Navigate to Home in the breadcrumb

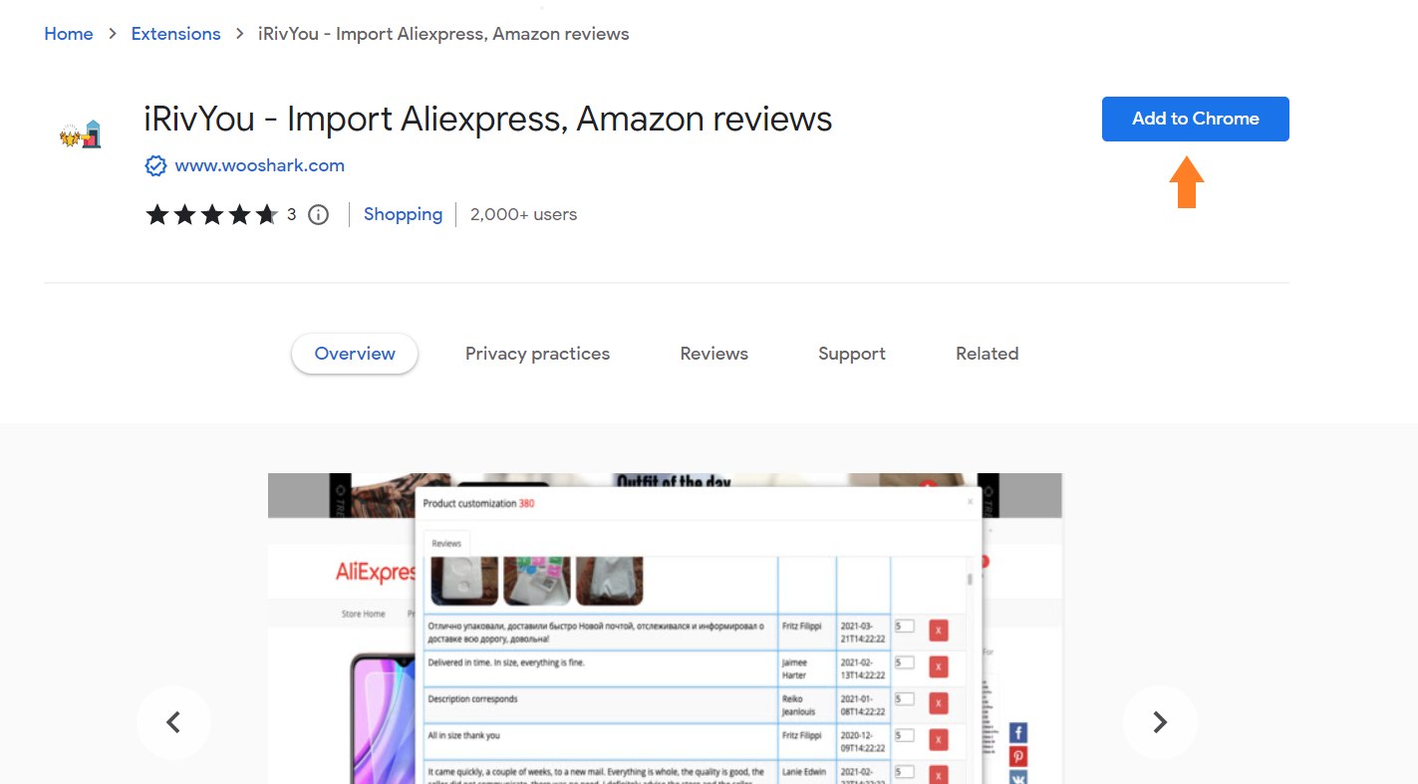[69, 34]
